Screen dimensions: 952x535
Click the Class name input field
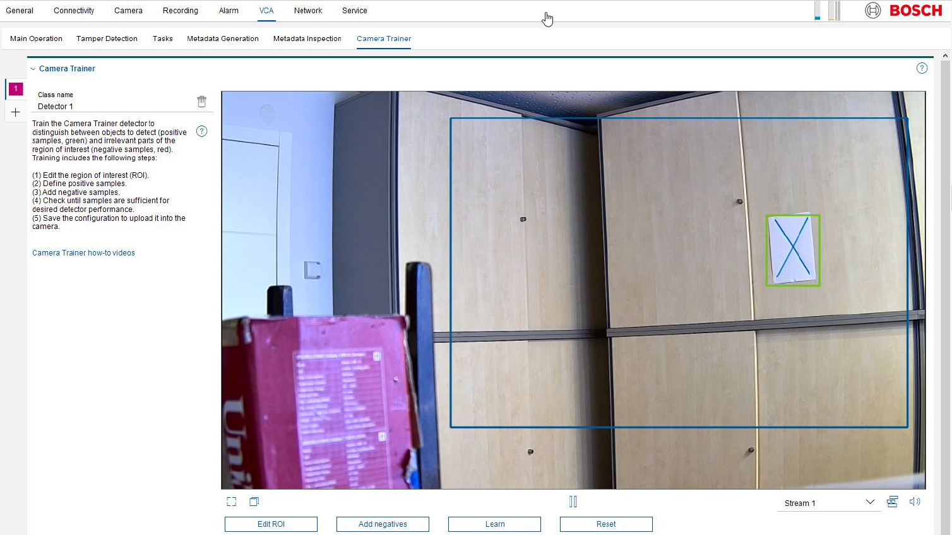114,107
